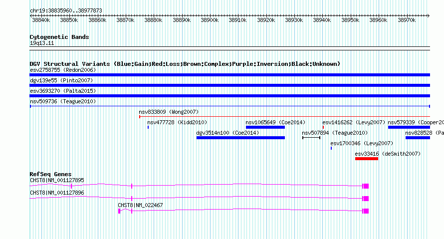
Task: Select the blue bar under dgv139e55
Action: 229,85
